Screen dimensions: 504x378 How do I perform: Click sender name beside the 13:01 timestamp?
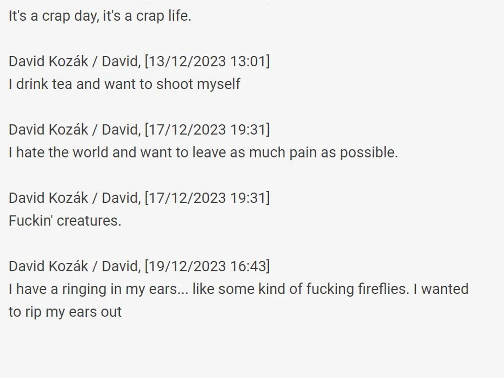[x=75, y=61]
